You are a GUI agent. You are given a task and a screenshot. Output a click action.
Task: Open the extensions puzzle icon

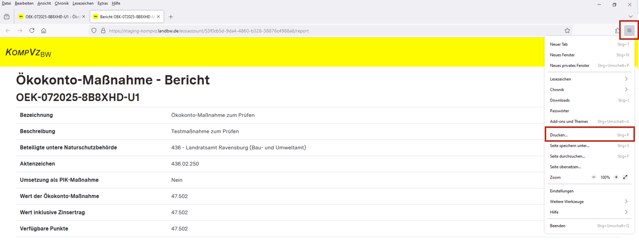(x=617, y=31)
